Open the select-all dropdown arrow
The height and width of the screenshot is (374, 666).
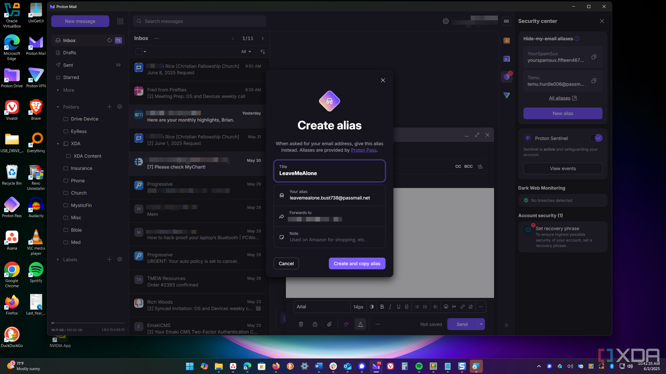click(x=145, y=52)
